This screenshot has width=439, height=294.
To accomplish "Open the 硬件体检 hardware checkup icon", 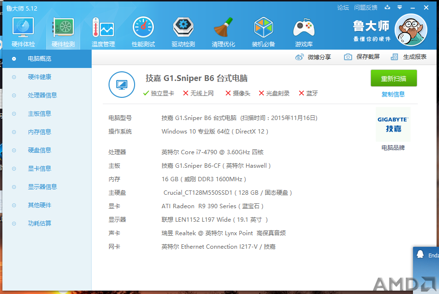I will tap(23, 32).
